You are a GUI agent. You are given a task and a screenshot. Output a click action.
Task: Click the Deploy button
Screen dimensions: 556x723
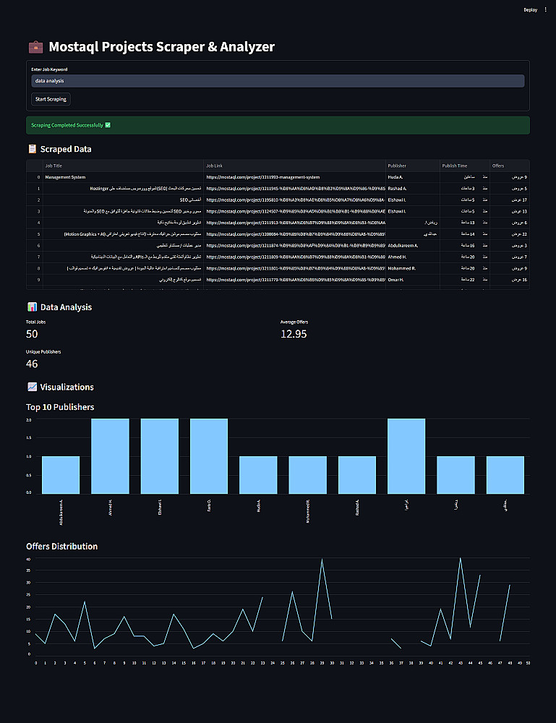pyautogui.click(x=530, y=9)
